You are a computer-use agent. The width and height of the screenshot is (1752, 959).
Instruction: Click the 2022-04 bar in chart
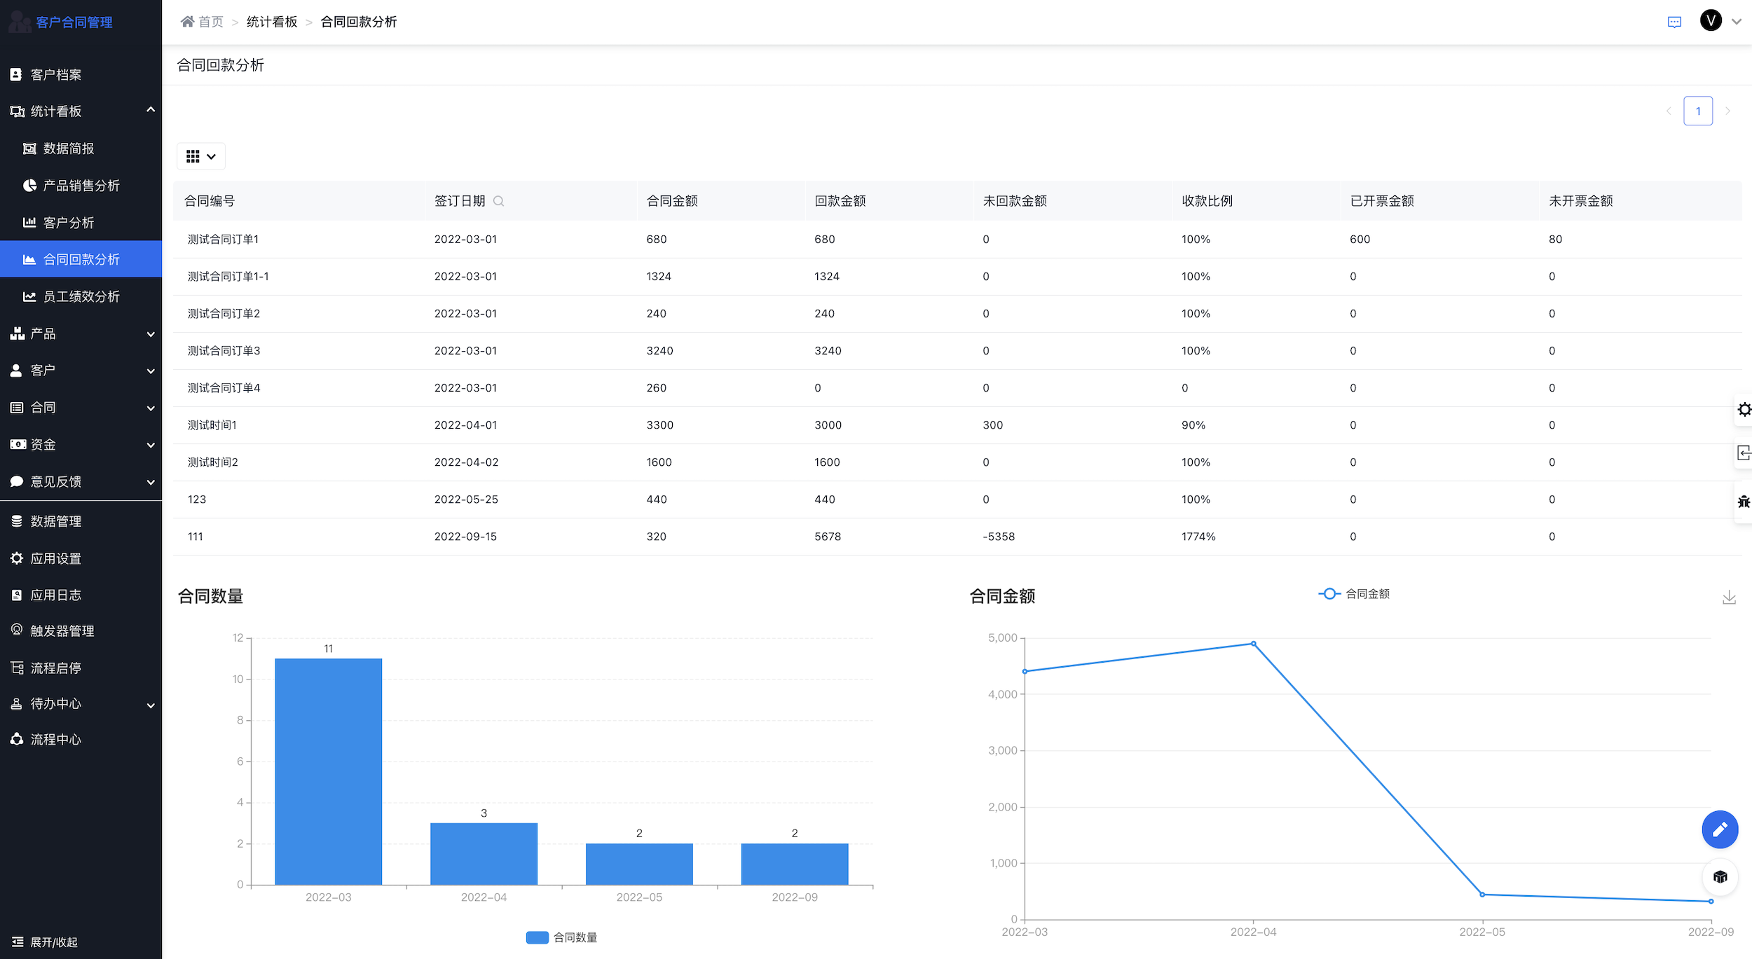pos(484,853)
